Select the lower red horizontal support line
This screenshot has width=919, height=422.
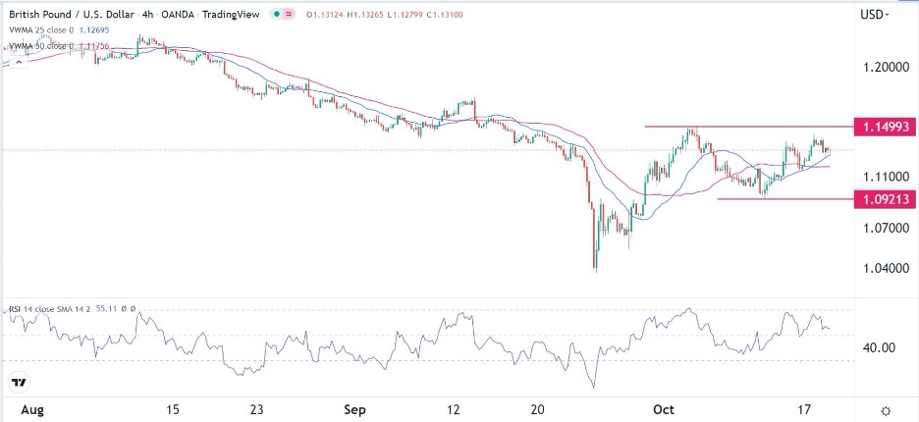click(785, 199)
